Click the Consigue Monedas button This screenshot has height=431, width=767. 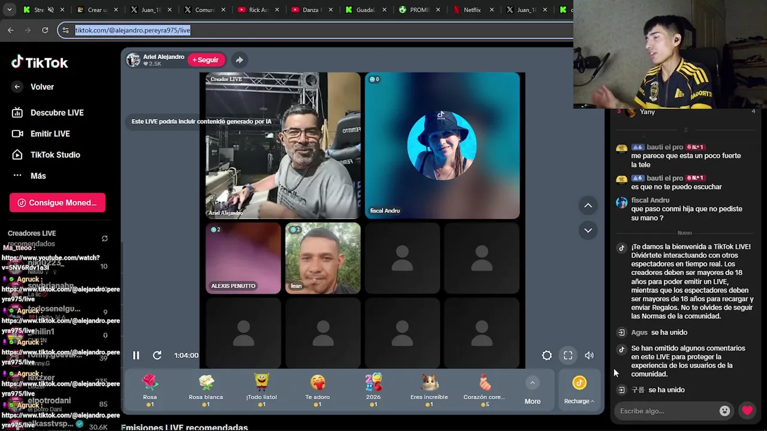(58, 202)
